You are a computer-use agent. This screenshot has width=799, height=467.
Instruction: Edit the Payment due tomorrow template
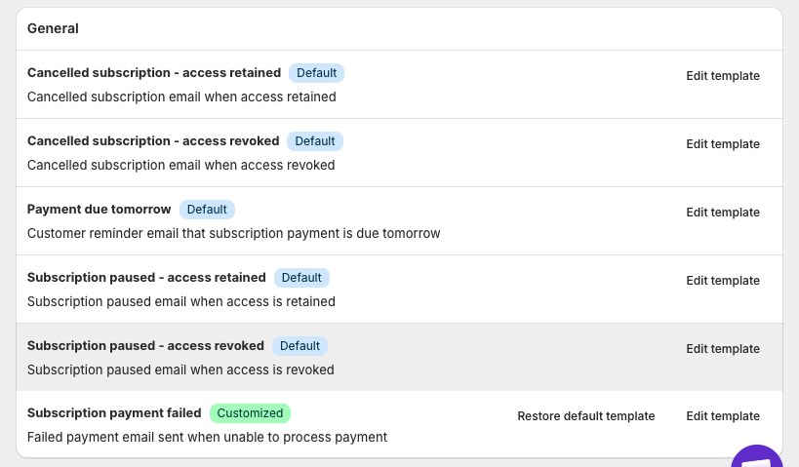click(722, 213)
